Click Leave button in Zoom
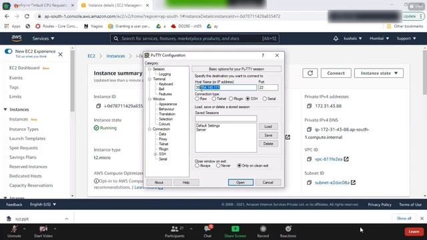427x240 pixels. click(414, 231)
